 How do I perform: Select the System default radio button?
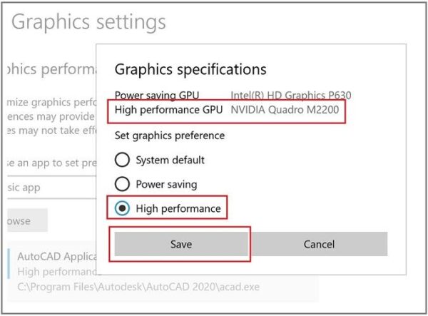pos(123,160)
